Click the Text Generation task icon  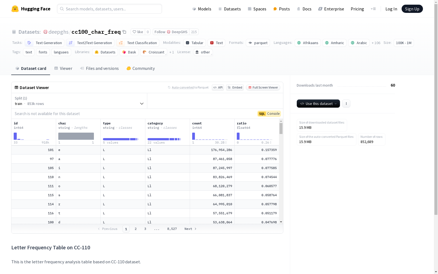29,43
